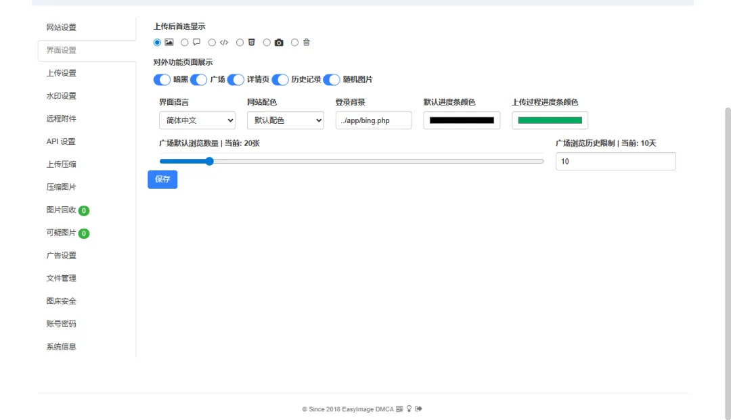This screenshot has height=420, width=731.
Task: Turn off the 随机图片 switch
Action: click(332, 80)
